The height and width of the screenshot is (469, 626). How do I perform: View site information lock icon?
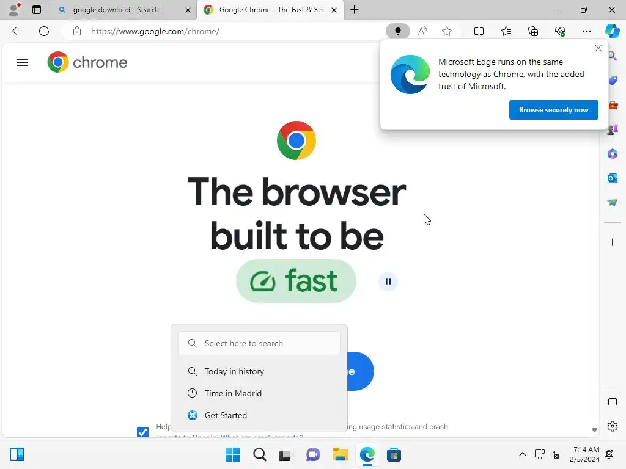coord(77,31)
